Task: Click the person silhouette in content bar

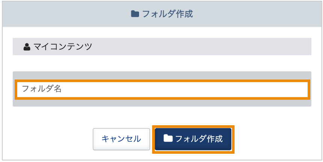Action: [x=27, y=47]
